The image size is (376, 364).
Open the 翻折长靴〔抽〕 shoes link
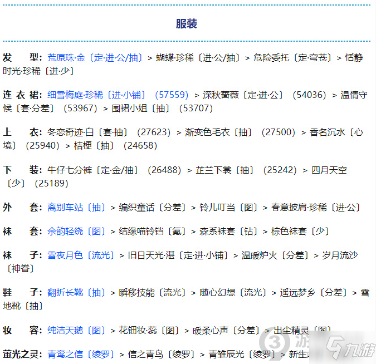coord(76,293)
